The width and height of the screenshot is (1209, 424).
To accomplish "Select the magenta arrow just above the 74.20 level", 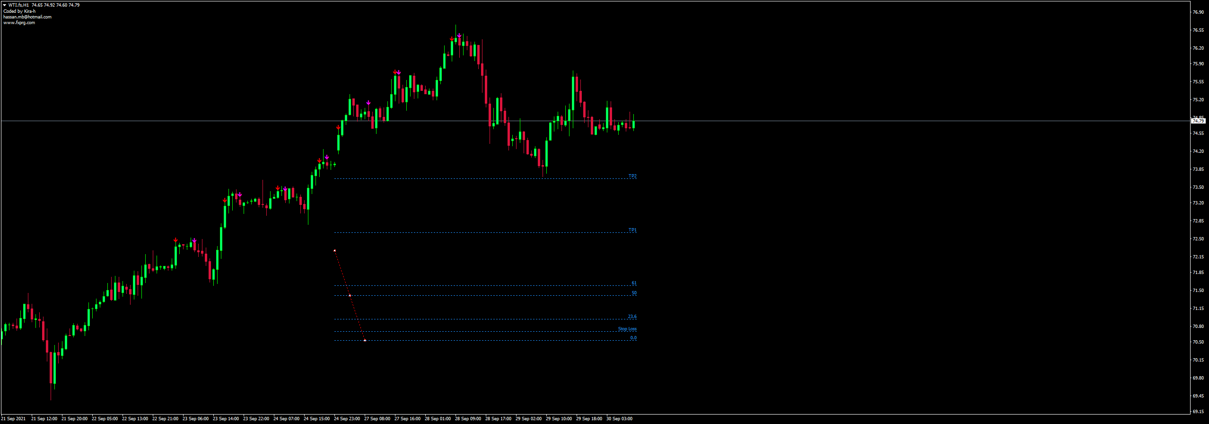I will click(327, 157).
